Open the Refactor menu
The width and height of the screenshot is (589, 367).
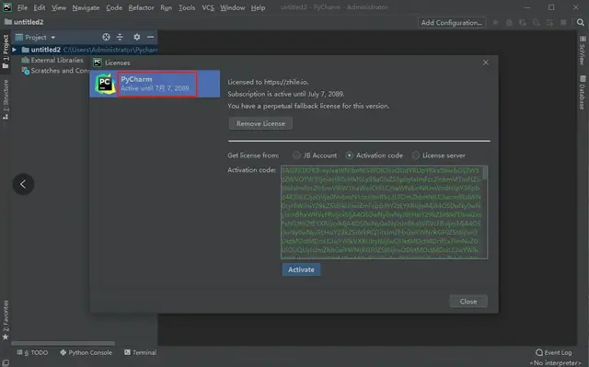click(x=141, y=7)
